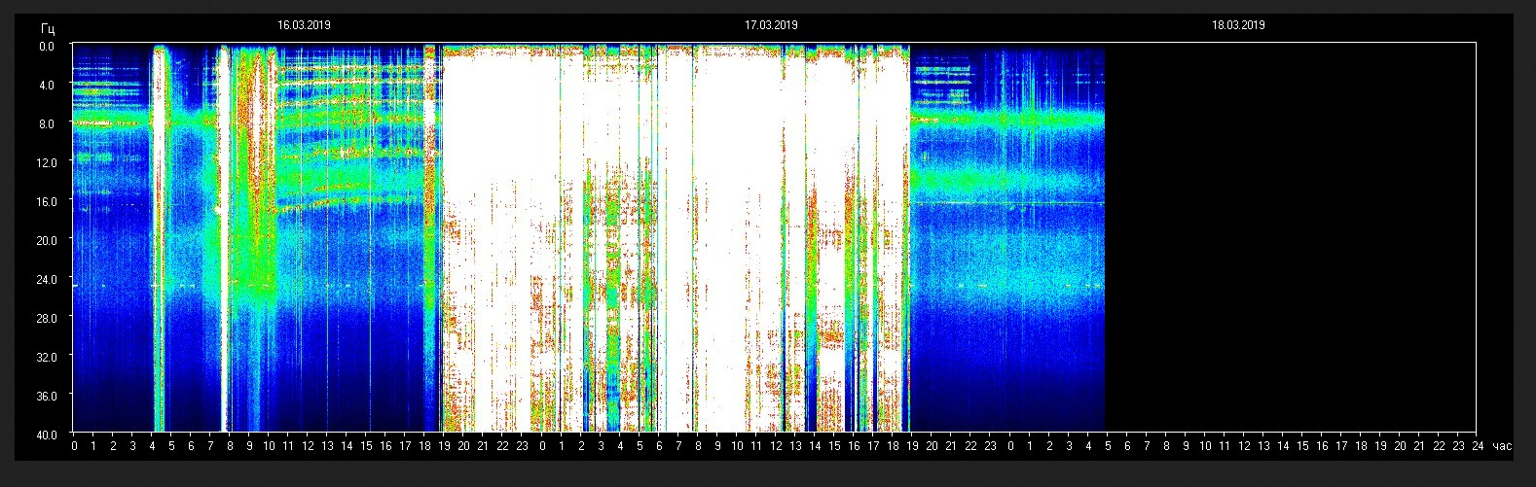Click the час time axis unit label

pyautogui.click(x=1502, y=446)
